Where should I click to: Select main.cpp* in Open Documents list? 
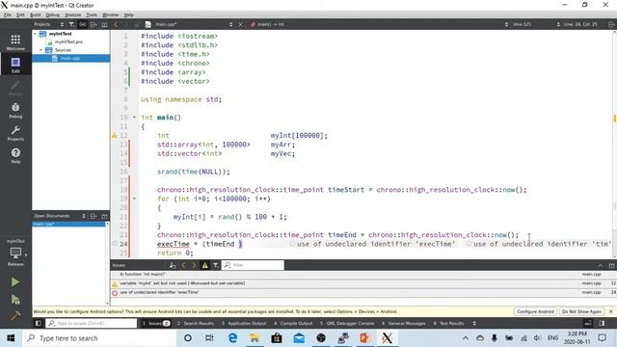pos(68,224)
